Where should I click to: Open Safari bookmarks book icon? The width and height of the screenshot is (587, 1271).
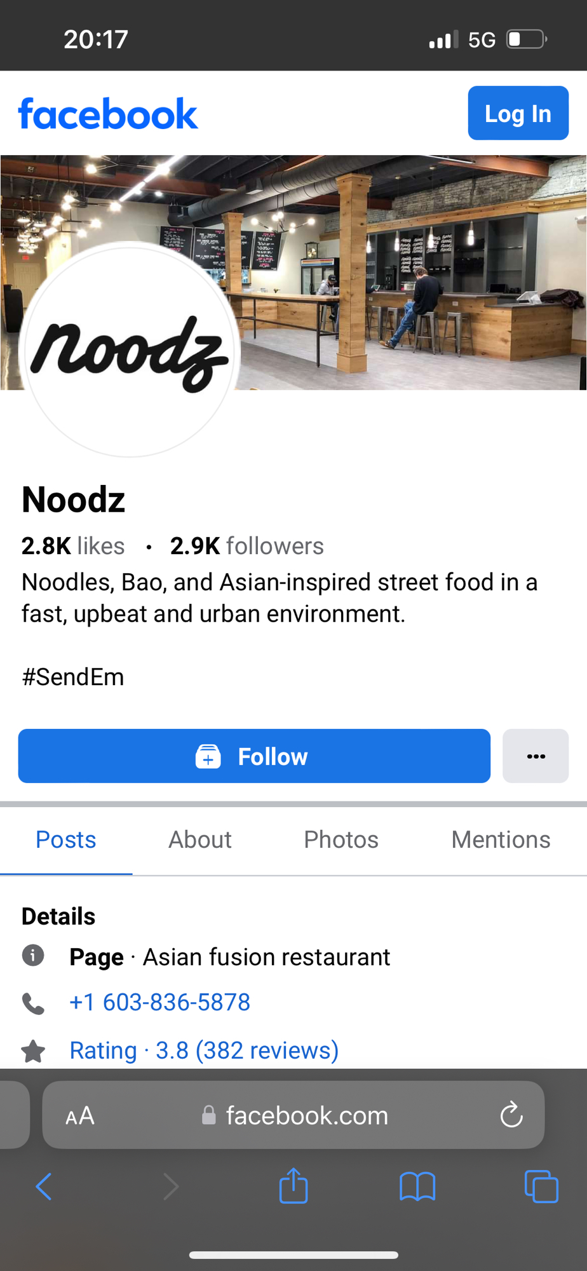tap(417, 1186)
